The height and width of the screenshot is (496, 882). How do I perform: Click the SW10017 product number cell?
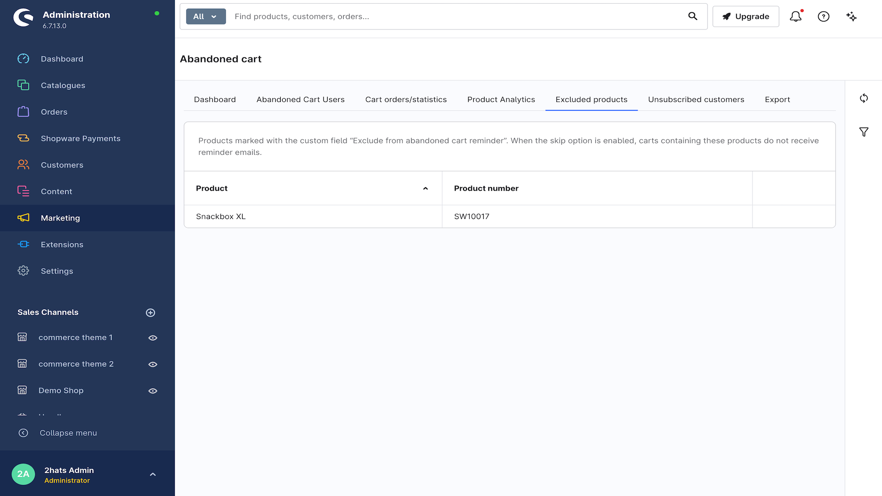point(597,216)
